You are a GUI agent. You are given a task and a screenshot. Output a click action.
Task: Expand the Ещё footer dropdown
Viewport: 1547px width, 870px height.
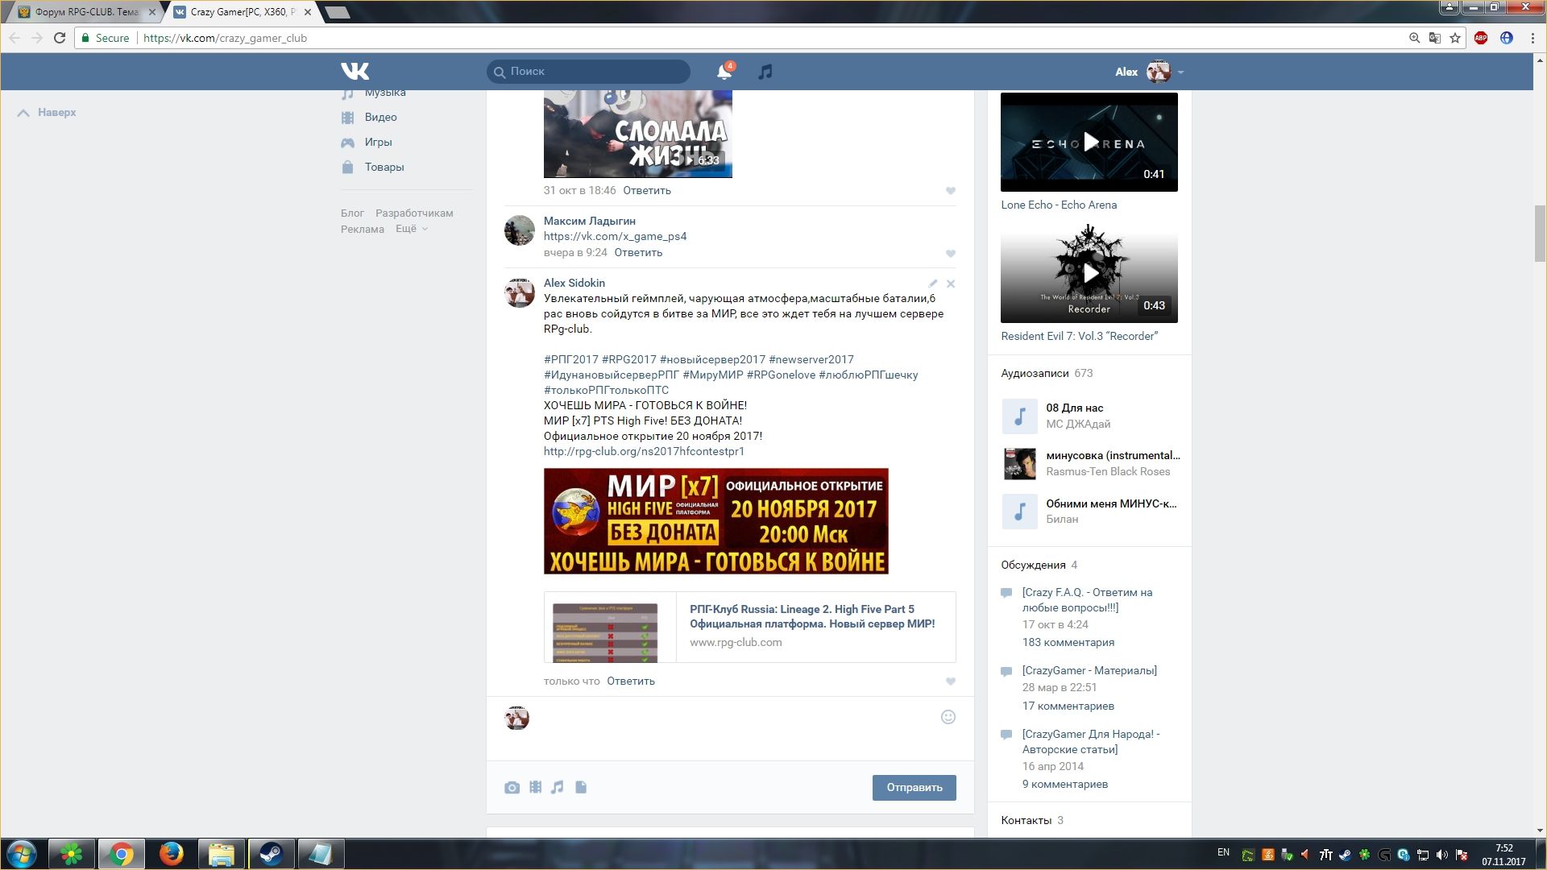point(411,230)
